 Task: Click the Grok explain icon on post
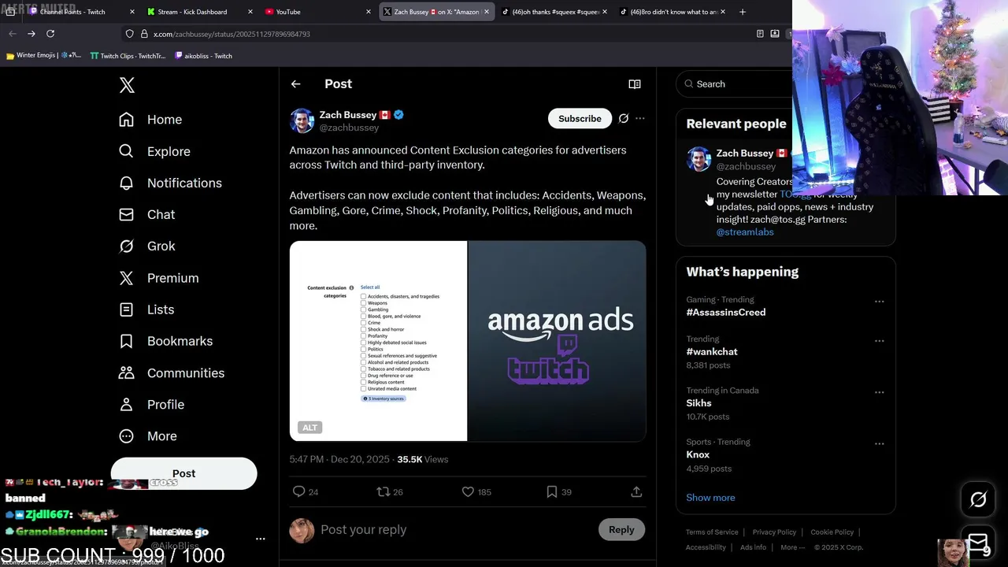tap(623, 118)
